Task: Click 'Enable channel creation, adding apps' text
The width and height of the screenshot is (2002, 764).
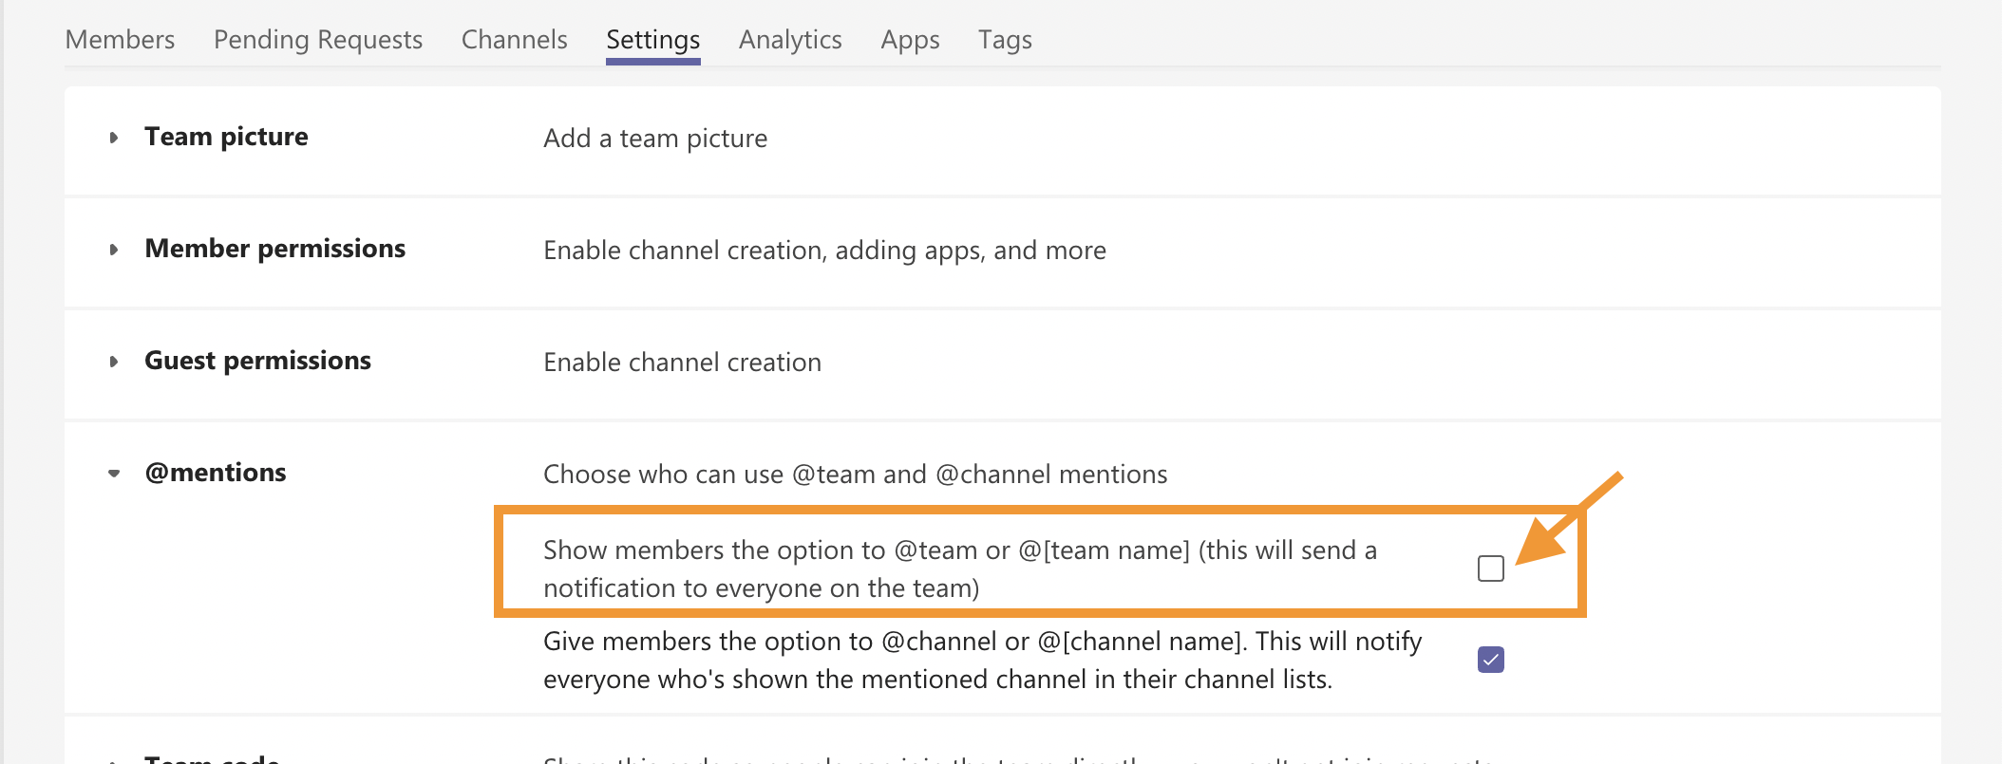Action: [824, 251]
